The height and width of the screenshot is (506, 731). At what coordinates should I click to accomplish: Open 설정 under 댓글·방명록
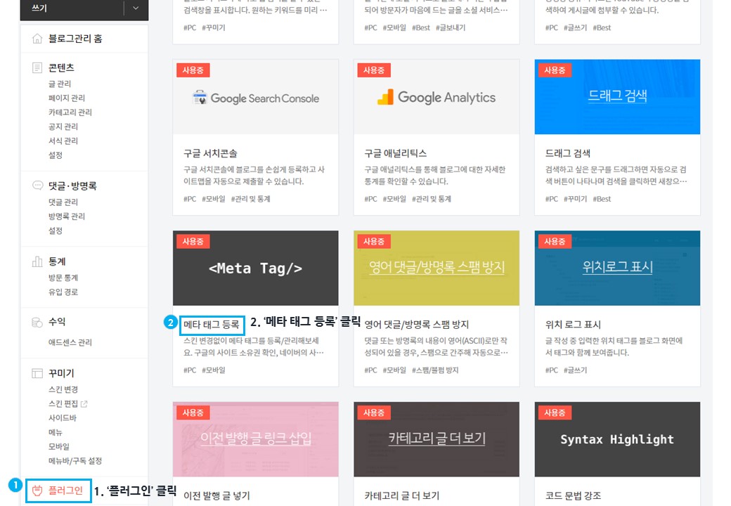pos(56,231)
